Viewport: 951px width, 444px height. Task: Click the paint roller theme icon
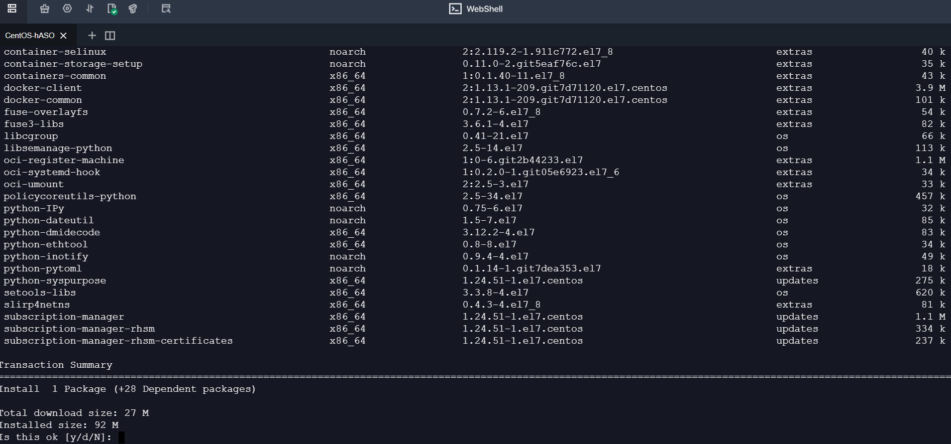(x=133, y=9)
